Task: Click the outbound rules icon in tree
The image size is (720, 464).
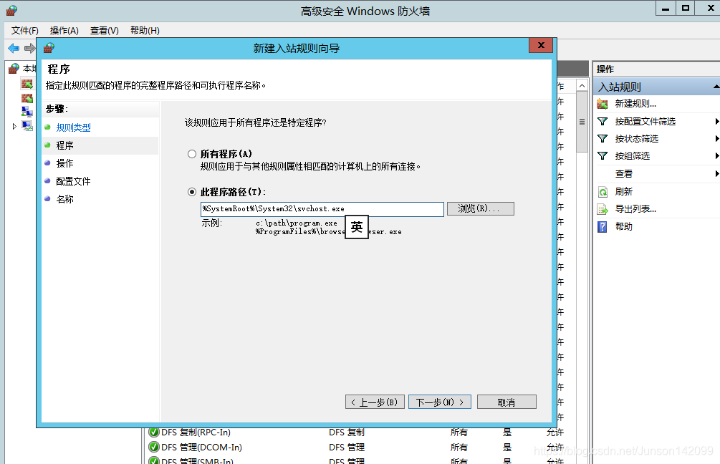Action: (x=27, y=98)
